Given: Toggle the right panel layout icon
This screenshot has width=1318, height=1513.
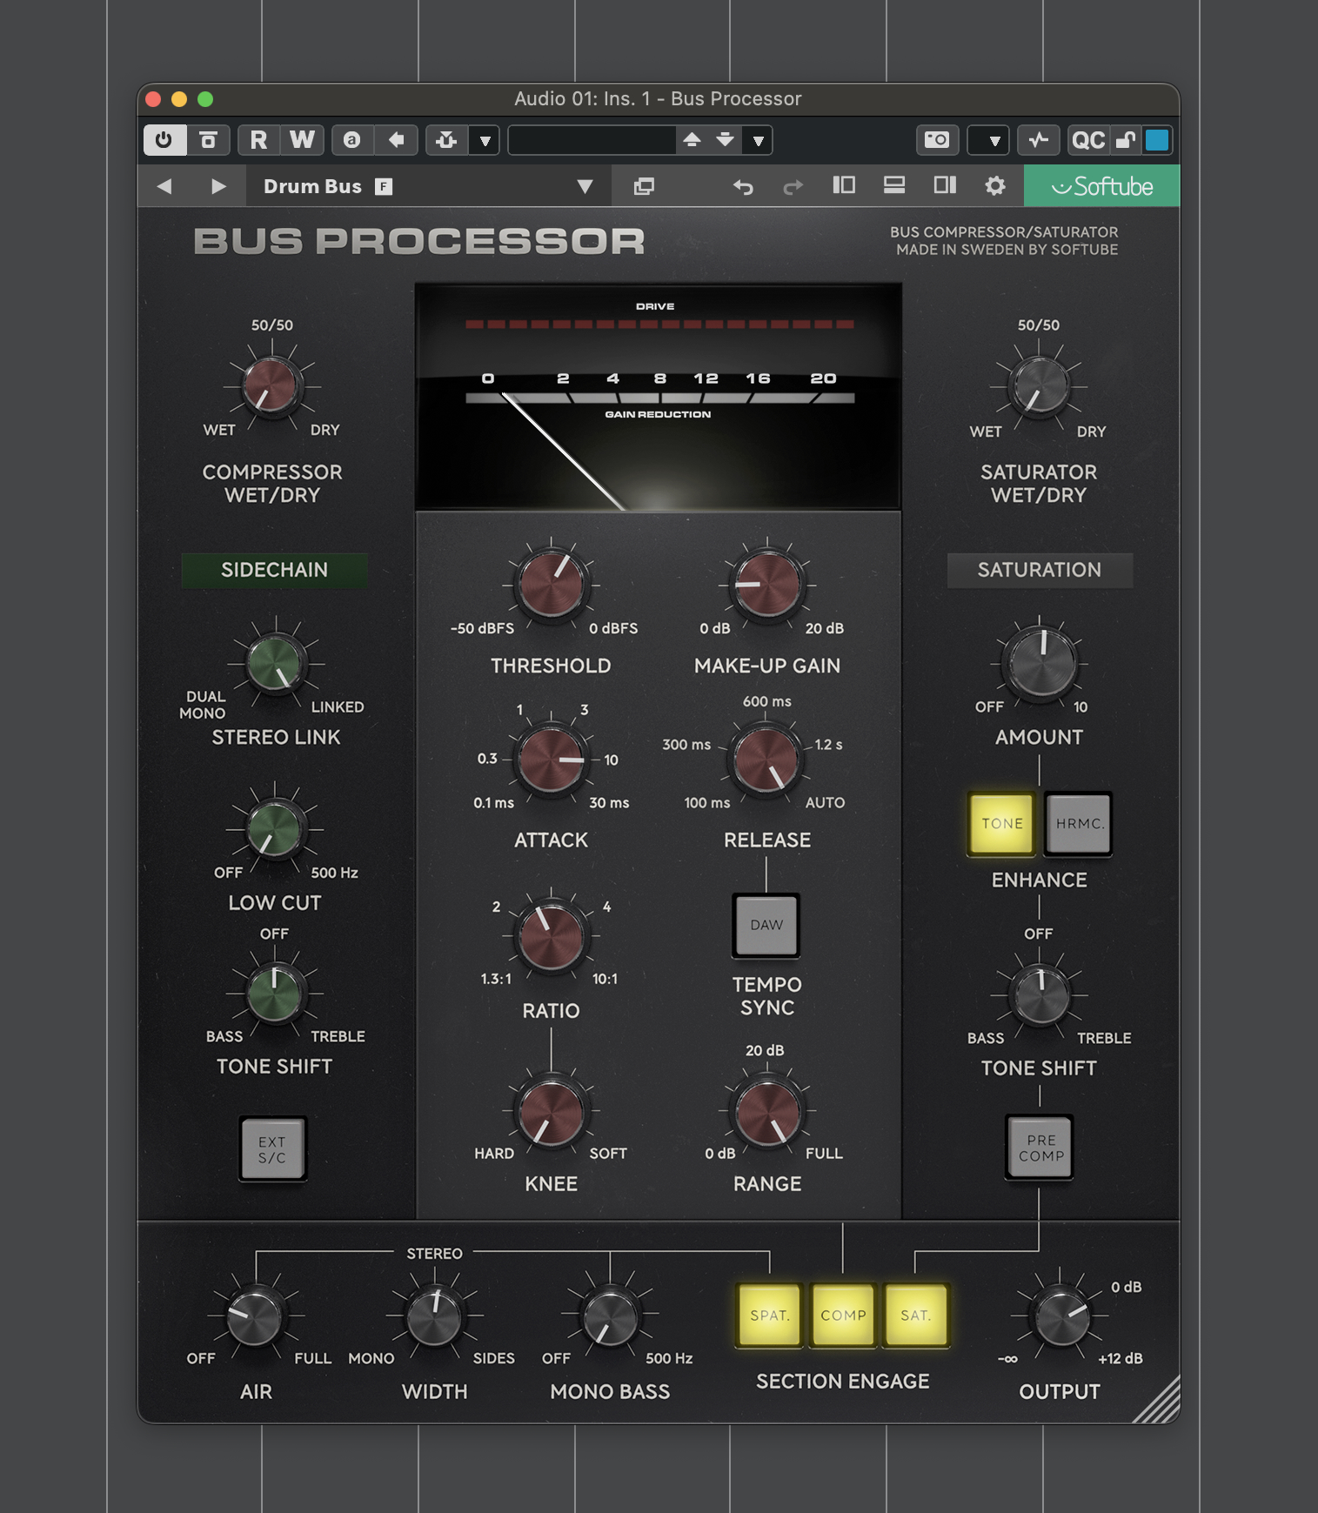Looking at the screenshot, I should coord(945,185).
